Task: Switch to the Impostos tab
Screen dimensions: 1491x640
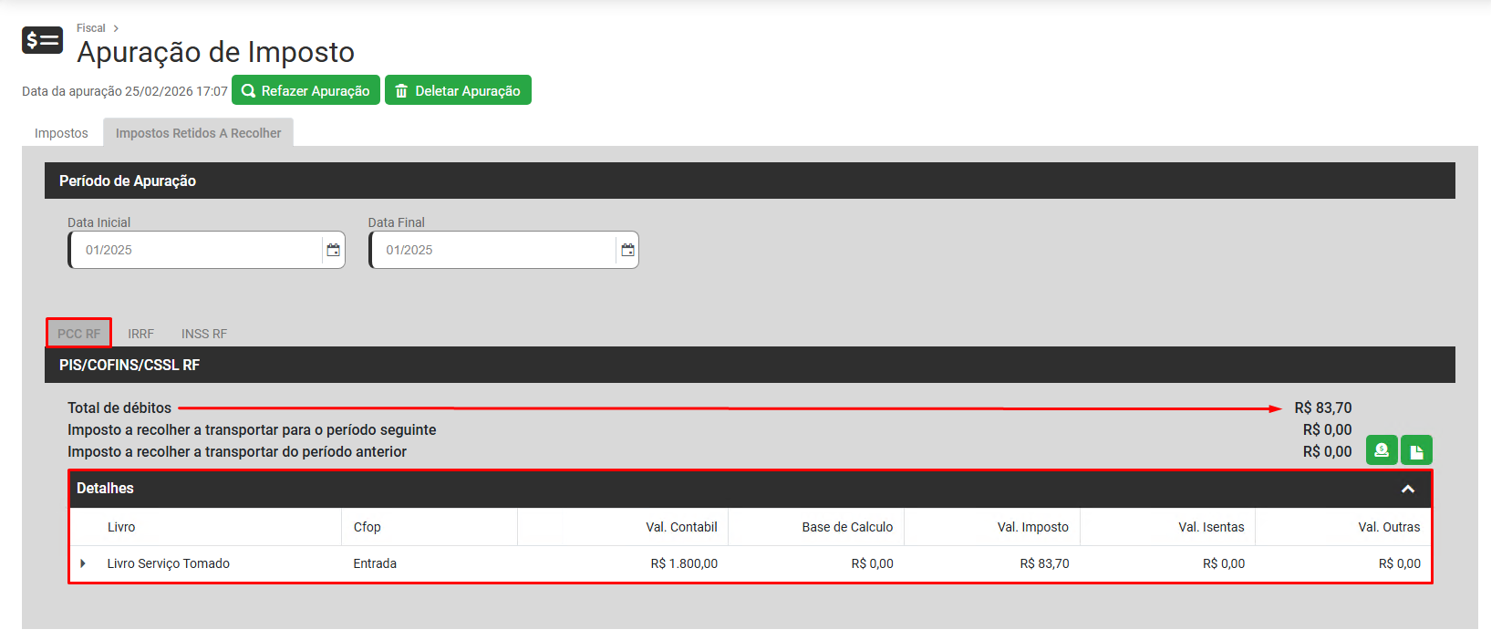Action: 61,133
